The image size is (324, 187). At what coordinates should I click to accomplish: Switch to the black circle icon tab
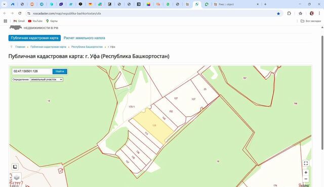[80, 4]
